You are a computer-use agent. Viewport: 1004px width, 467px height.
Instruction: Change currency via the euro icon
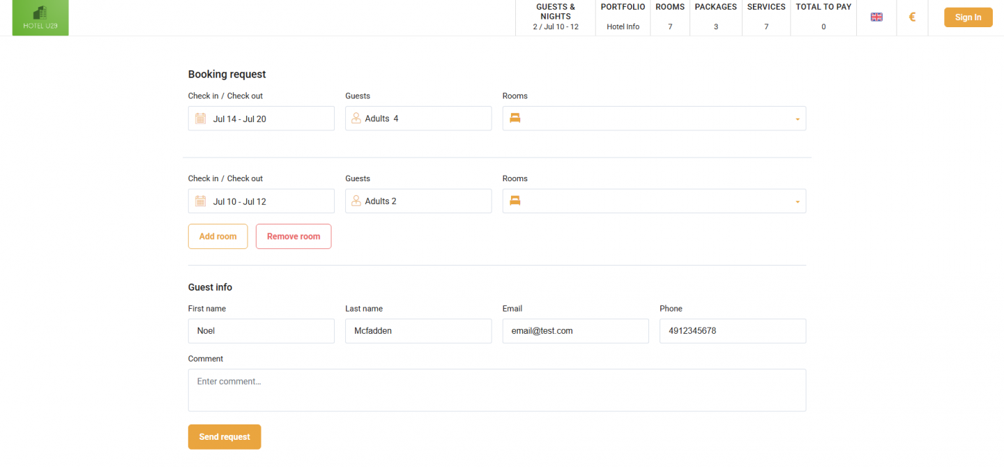click(912, 17)
